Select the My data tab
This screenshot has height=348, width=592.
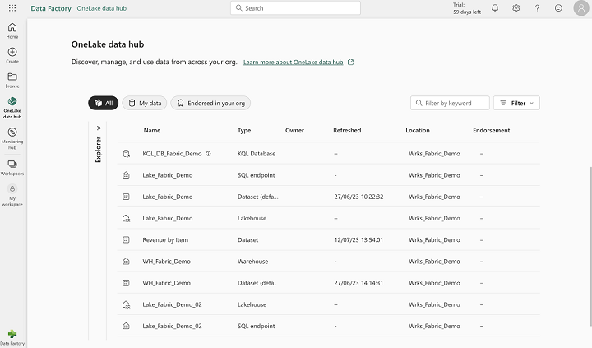[x=145, y=103]
